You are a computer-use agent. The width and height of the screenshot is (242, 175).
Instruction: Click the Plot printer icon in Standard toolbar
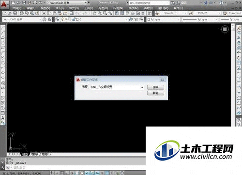point(22,13)
